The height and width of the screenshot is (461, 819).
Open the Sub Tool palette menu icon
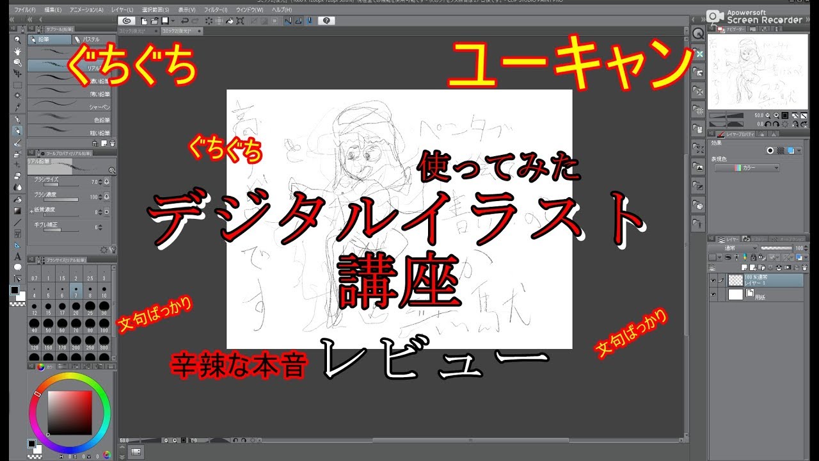pyautogui.click(x=31, y=29)
